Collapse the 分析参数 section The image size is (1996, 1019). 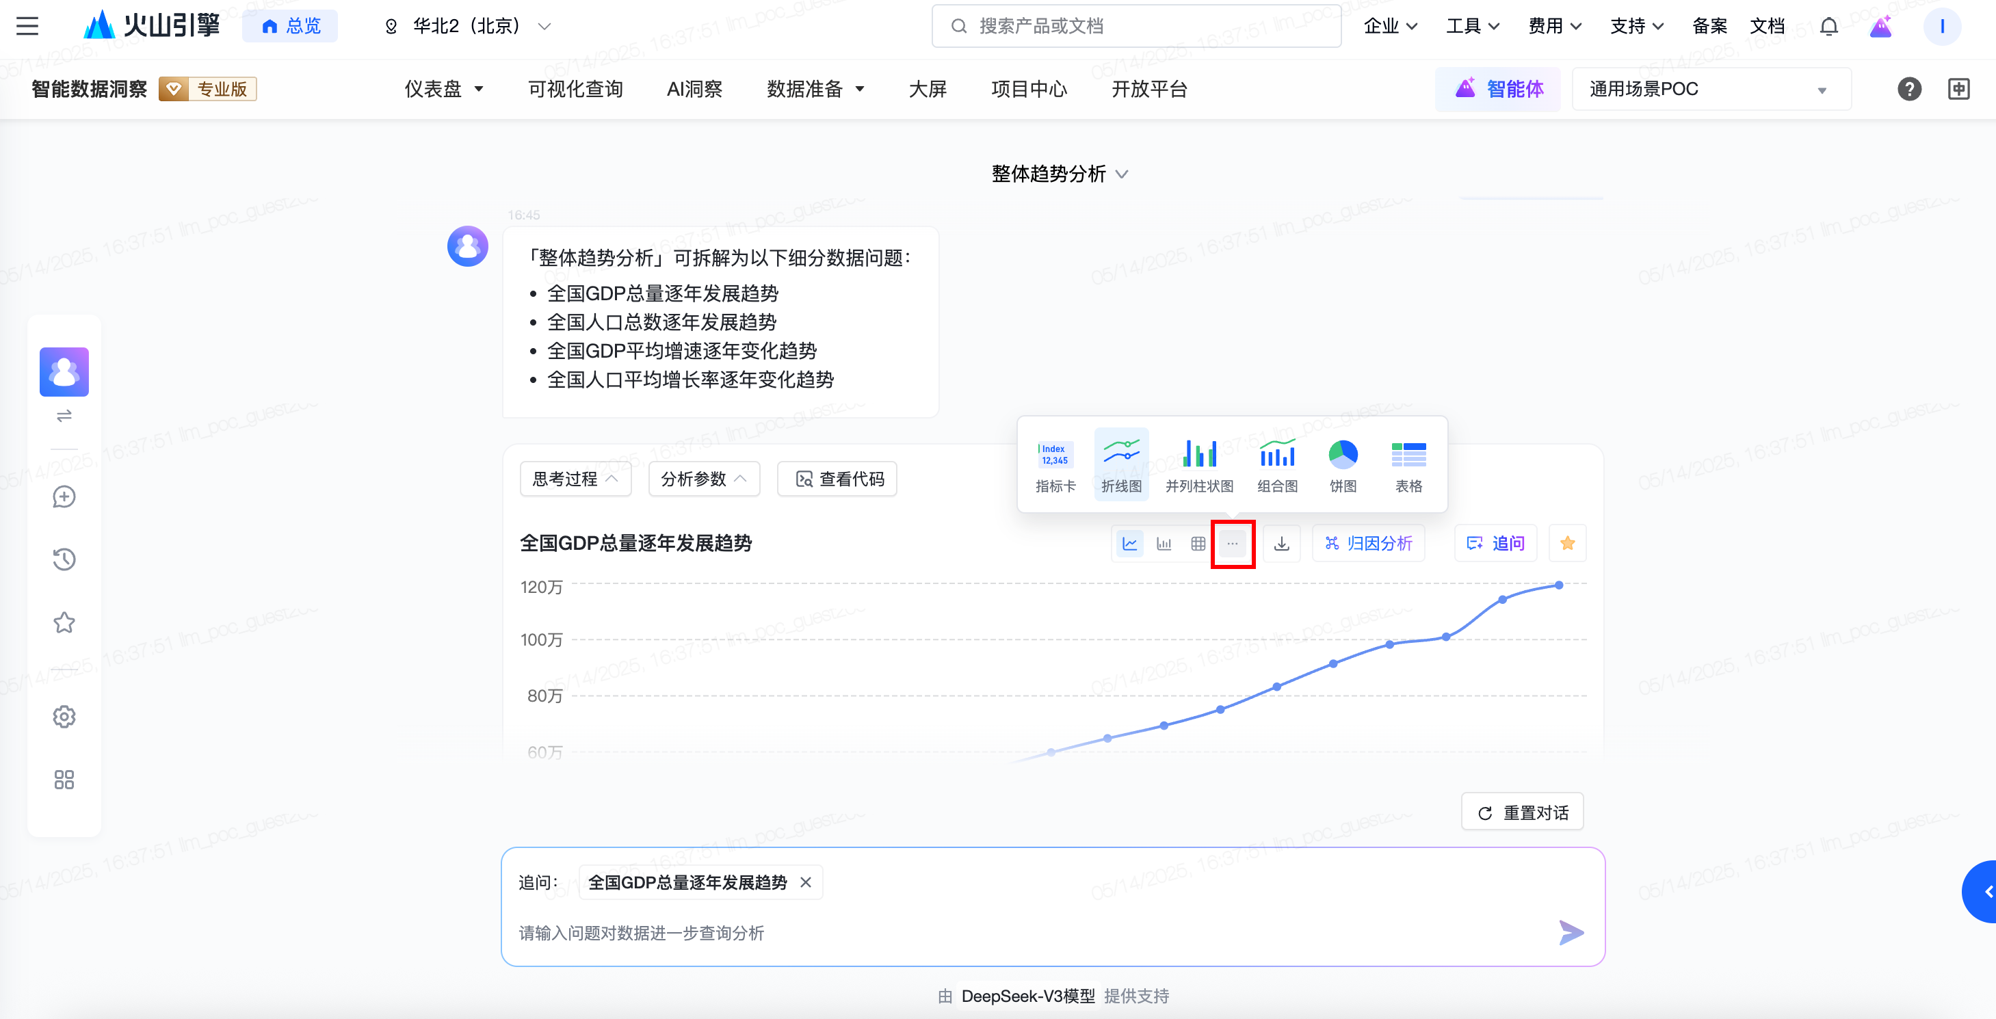(x=705, y=479)
